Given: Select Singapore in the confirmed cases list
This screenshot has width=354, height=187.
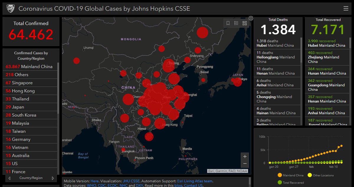Looking at the screenshot, I should click(x=30, y=83).
